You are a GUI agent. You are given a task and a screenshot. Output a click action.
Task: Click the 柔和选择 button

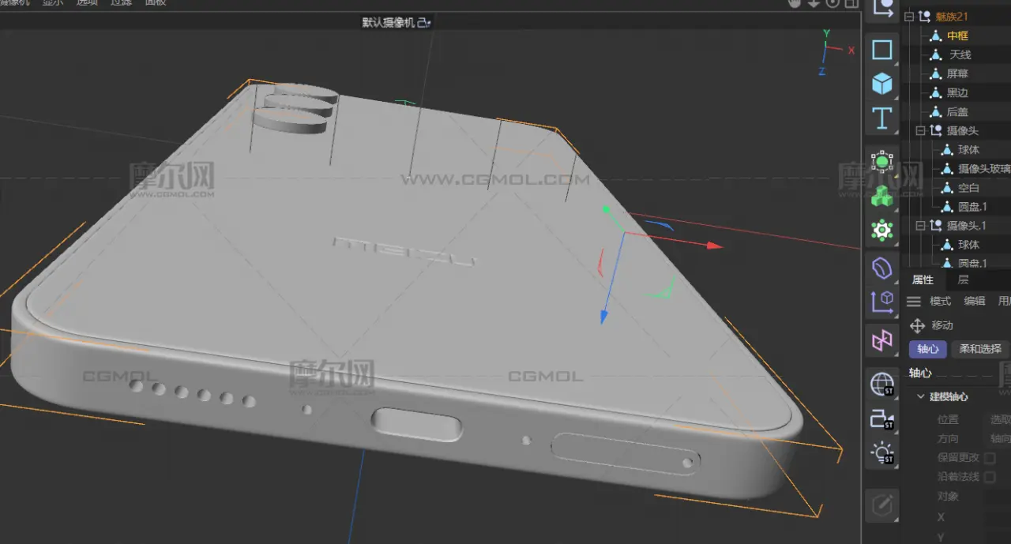tap(979, 349)
